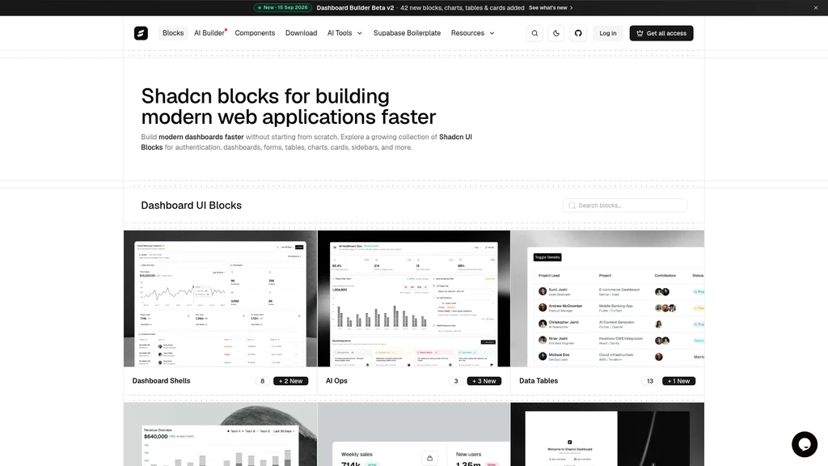Click the Dashboard UI Blocks heading
This screenshot has width=828, height=466.
(x=191, y=205)
